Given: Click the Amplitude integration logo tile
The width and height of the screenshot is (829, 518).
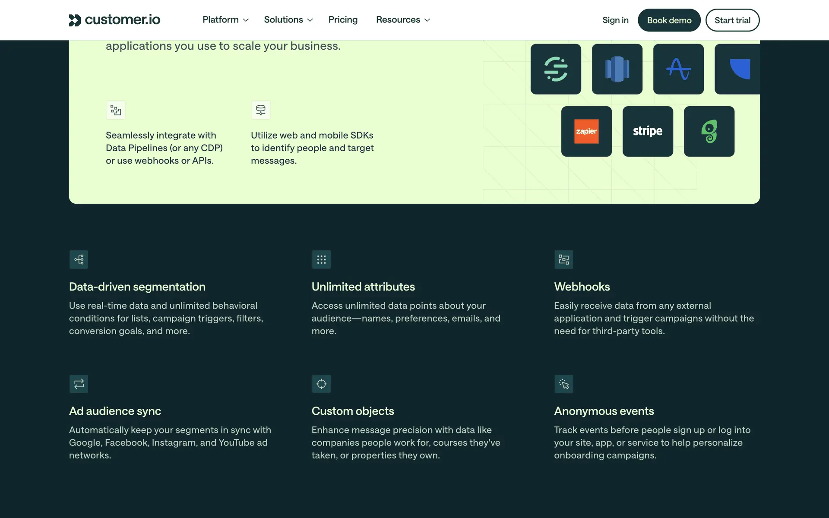Looking at the screenshot, I should tap(678, 69).
